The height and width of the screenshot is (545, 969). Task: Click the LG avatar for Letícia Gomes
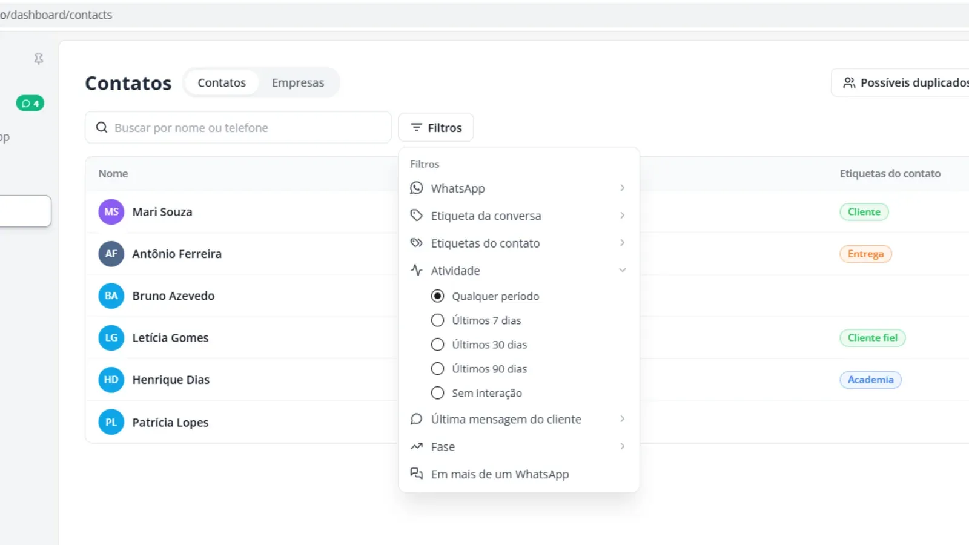coord(111,338)
